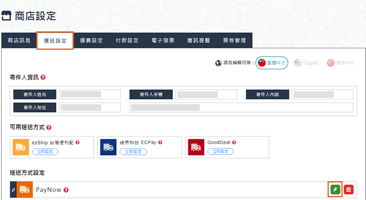Screen dimensions: 366x200
Task: Click help icon next to 可用運送方式
Action: click(49, 127)
